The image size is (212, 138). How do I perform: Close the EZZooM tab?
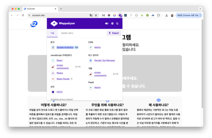(55, 9)
